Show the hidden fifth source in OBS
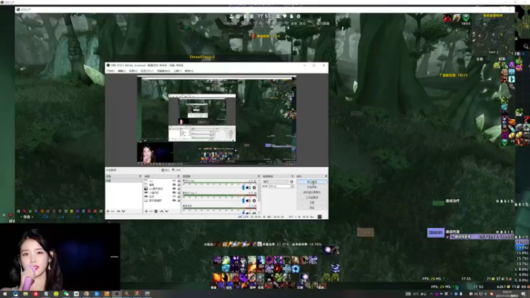This screenshot has width=530, height=298. [x=174, y=196]
